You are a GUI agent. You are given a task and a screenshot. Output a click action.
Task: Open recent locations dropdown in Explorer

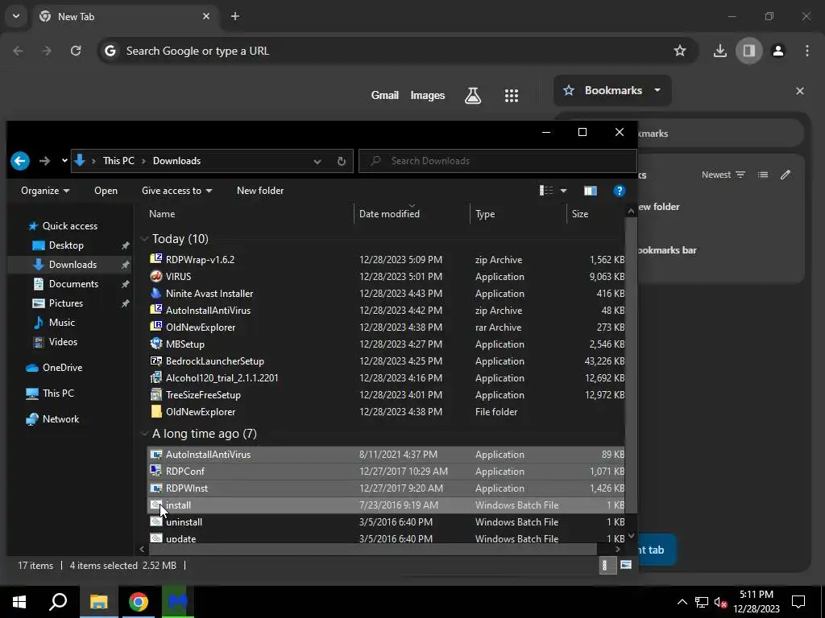pos(64,161)
